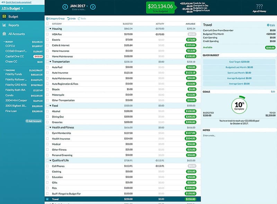This screenshot has height=204, width=277.
Task: Click the Age of Money indicator
Action: [259, 8]
